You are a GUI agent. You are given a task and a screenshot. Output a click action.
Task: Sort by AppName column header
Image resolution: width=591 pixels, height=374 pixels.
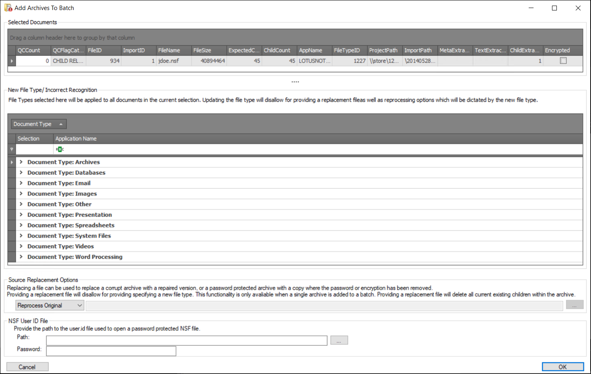tap(315, 50)
